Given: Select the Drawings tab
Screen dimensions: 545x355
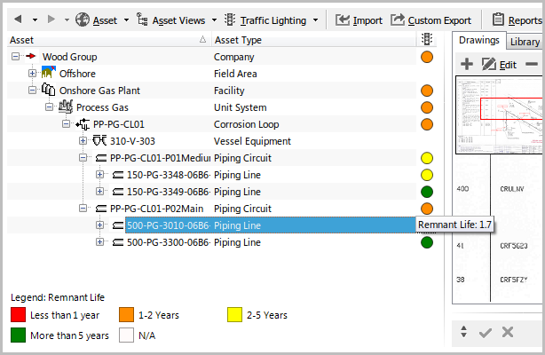Looking at the screenshot, I should point(479,41).
